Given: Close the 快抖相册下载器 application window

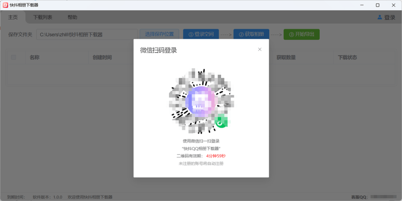Looking at the screenshot, I should (393, 5).
